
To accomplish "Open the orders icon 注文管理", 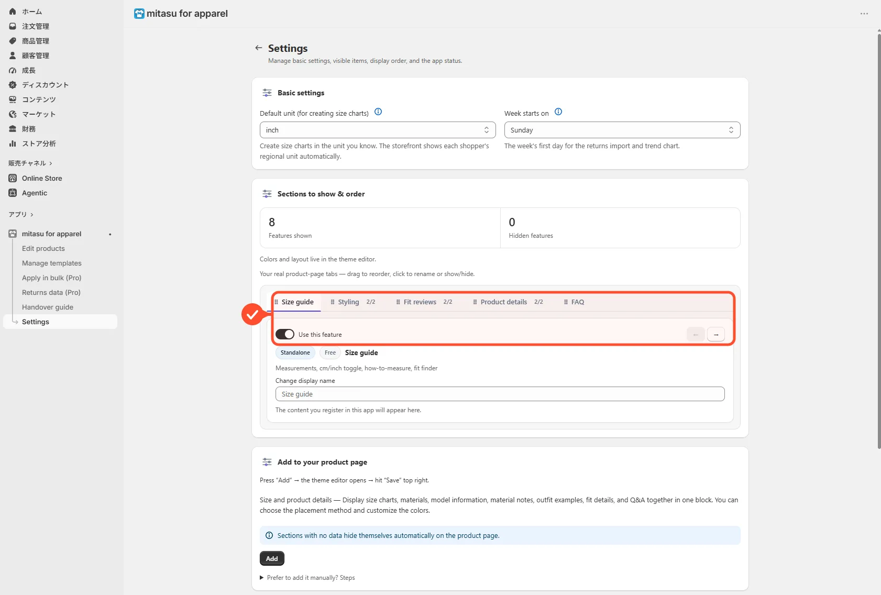I will click(x=13, y=26).
